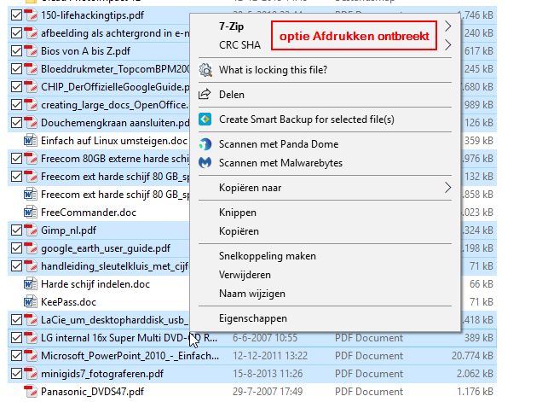Open the Kopiëren naar submenu arrow
The image size is (548, 402).
click(448, 187)
